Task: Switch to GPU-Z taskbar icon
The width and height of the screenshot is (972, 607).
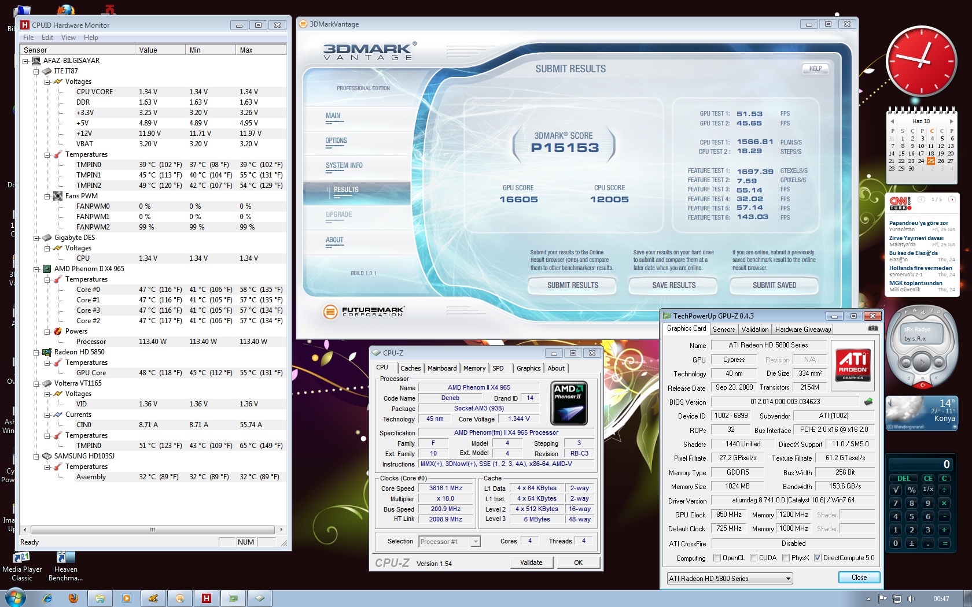Action: tap(233, 598)
